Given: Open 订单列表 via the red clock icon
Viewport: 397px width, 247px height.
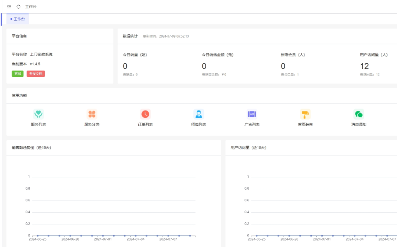Looking at the screenshot, I should point(145,114).
